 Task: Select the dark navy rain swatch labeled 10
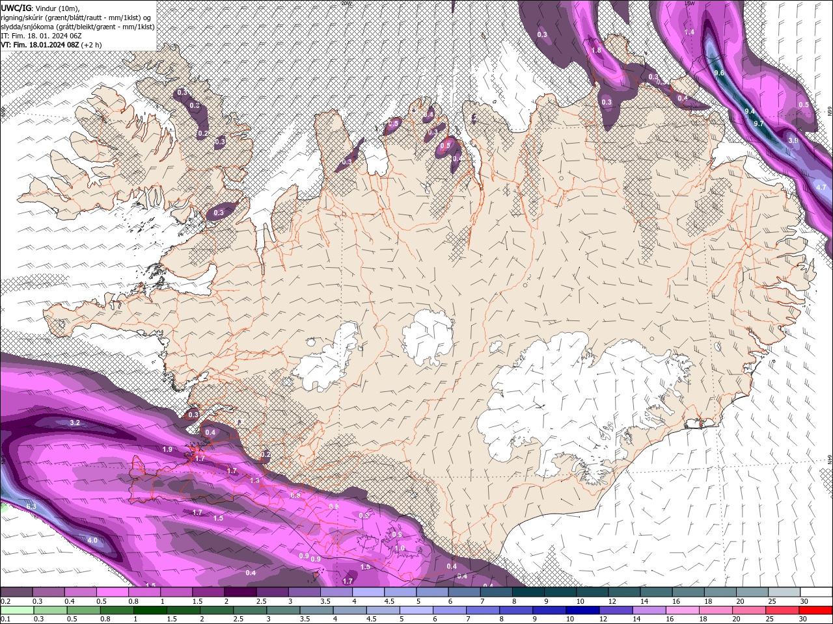coord(582,610)
